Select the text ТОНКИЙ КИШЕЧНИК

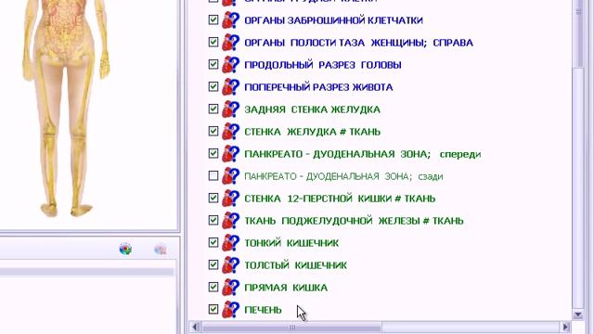(291, 243)
